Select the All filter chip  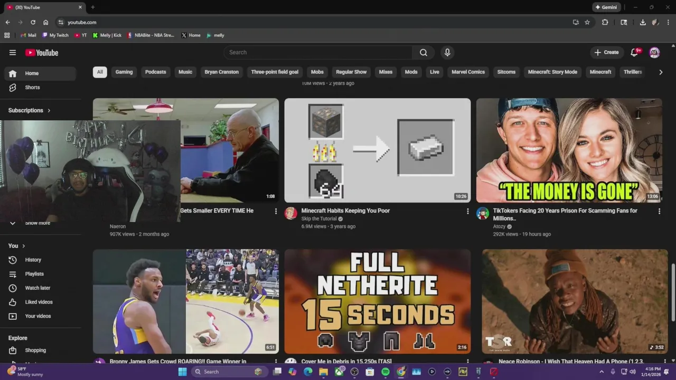point(100,72)
